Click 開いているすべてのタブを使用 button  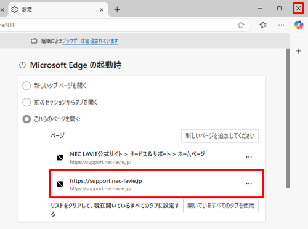(x=221, y=206)
